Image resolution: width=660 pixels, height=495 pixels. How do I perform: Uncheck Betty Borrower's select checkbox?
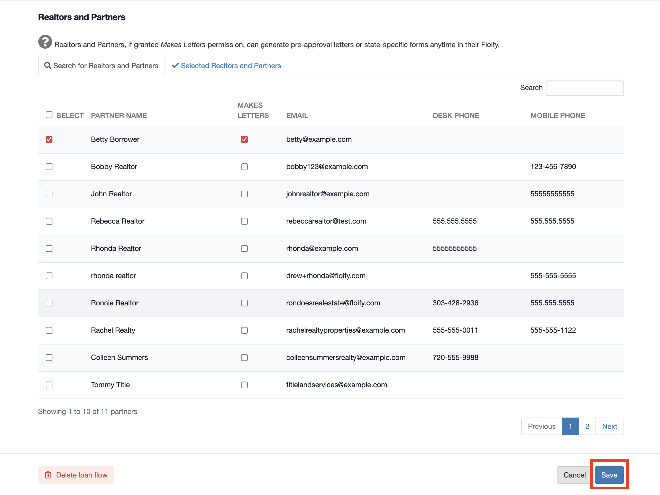(x=49, y=139)
